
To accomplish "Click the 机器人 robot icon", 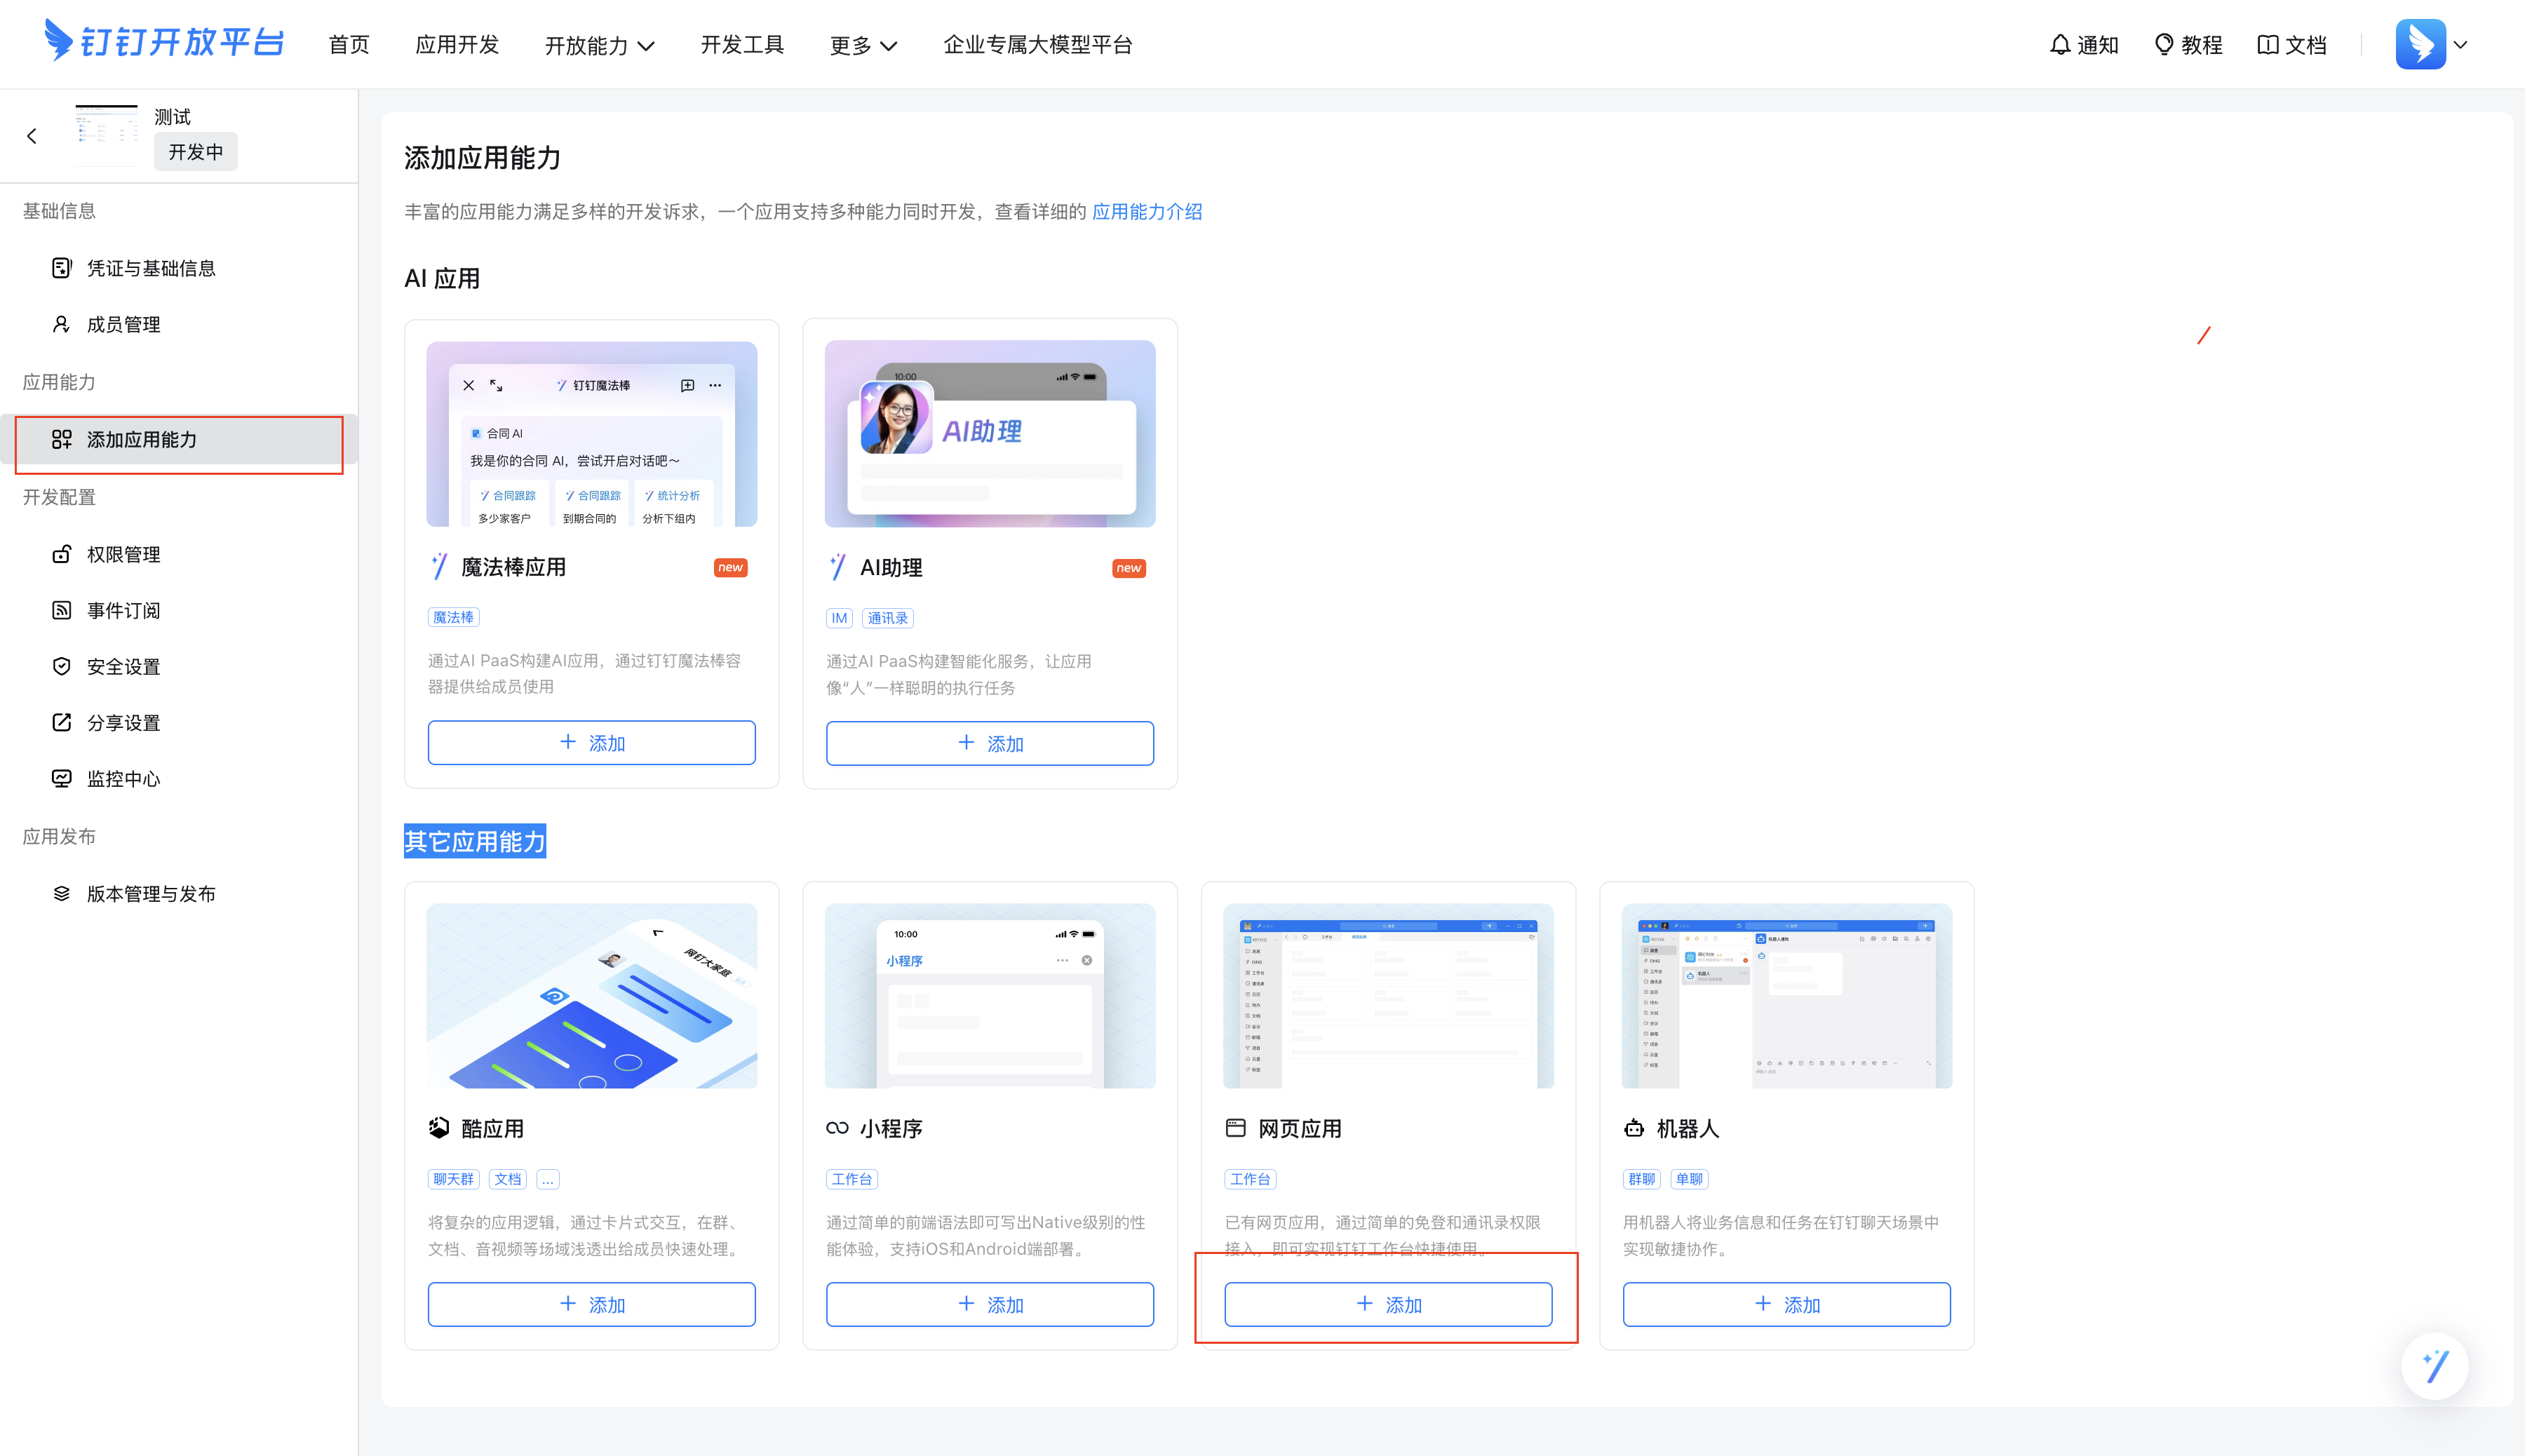I will click(x=1634, y=1128).
